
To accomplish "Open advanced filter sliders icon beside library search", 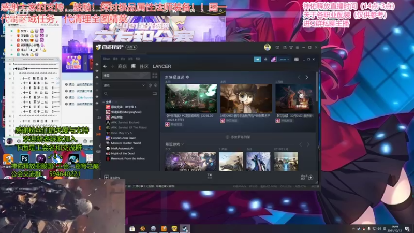I will point(155,94).
